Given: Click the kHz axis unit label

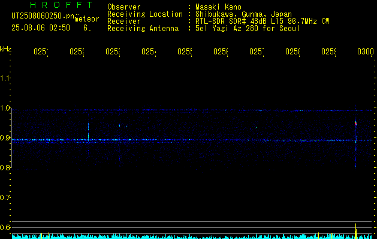Looking at the screenshot, I should click(5, 49).
